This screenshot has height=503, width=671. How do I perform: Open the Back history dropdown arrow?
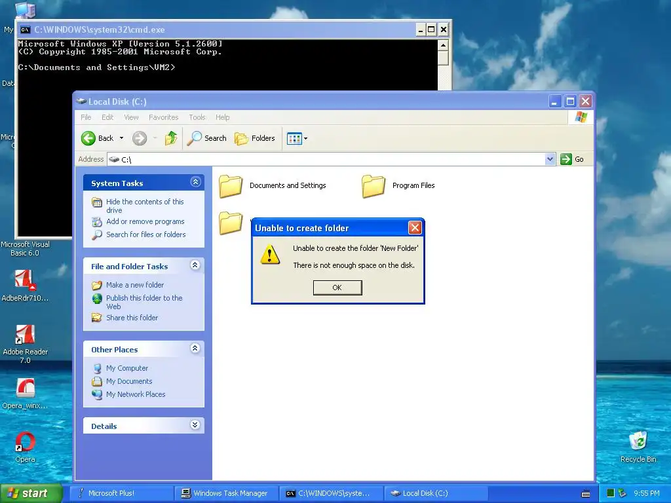(x=121, y=138)
